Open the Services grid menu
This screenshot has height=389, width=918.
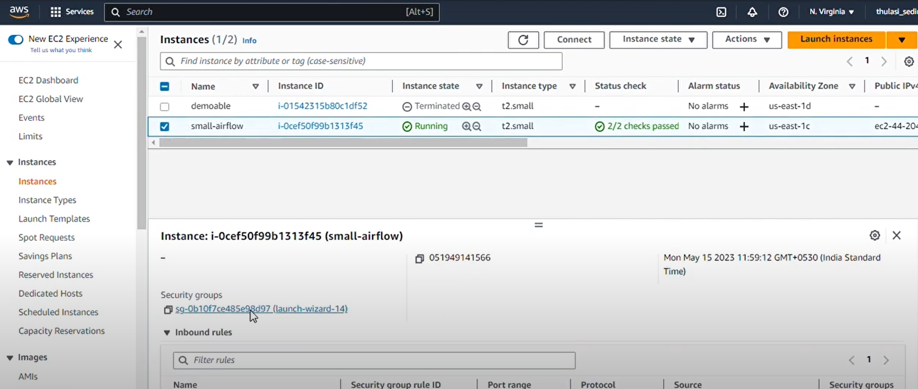click(x=56, y=12)
